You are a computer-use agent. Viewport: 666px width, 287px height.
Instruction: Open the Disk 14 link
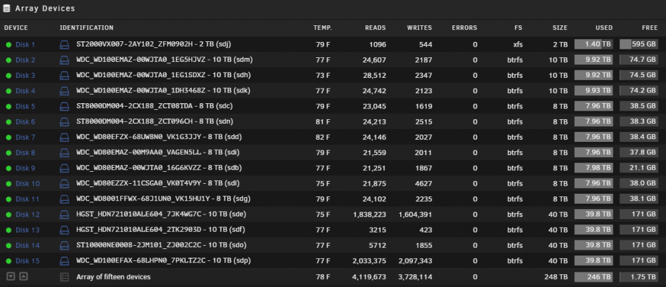27,246
